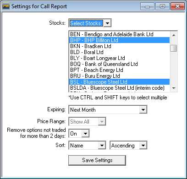The height and width of the screenshot is (179, 187).
Task: Open the Remove options On dropdown
Action: click(x=85, y=134)
